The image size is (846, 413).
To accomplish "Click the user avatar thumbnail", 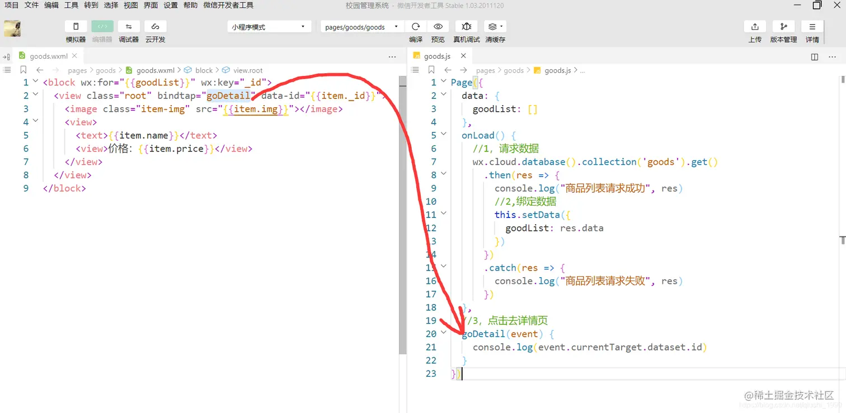I will pyautogui.click(x=12, y=29).
